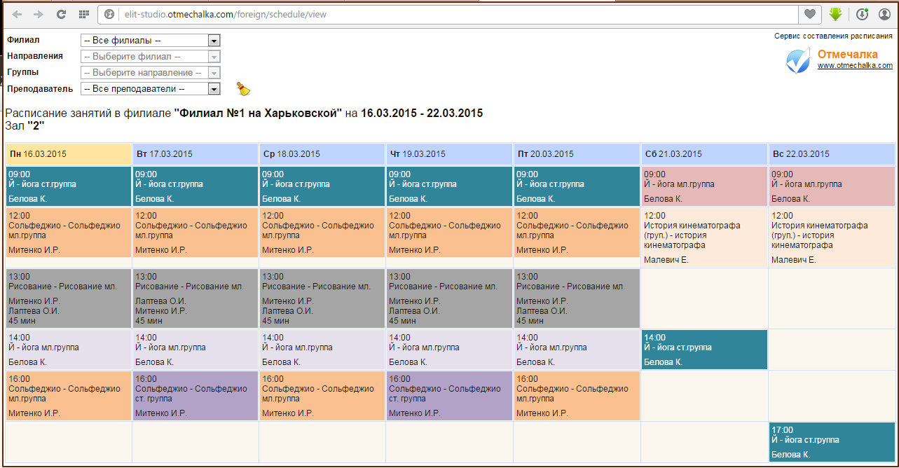Open Wednesday 14:00 йога мл.группа lesson
The width and height of the screenshot is (899, 468).
[322, 350]
